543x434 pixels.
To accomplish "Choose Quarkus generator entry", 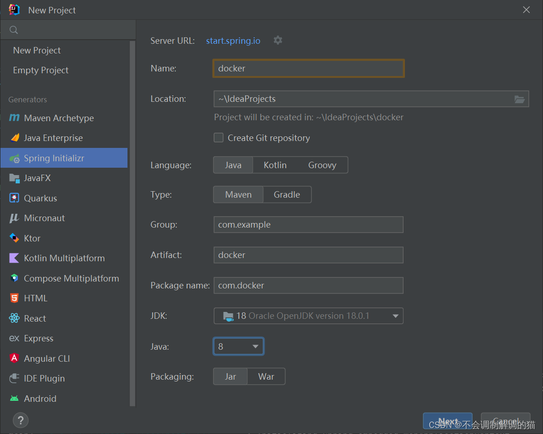I will coord(64,198).
